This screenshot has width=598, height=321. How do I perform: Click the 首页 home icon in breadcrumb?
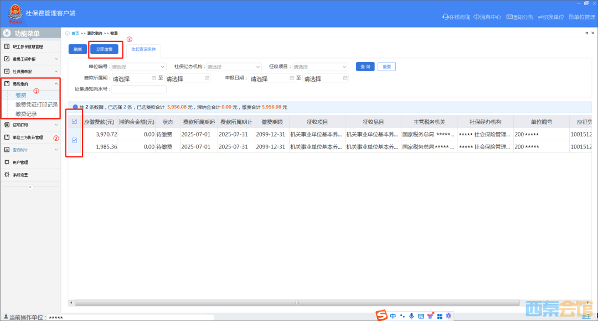(x=68, y=33)
